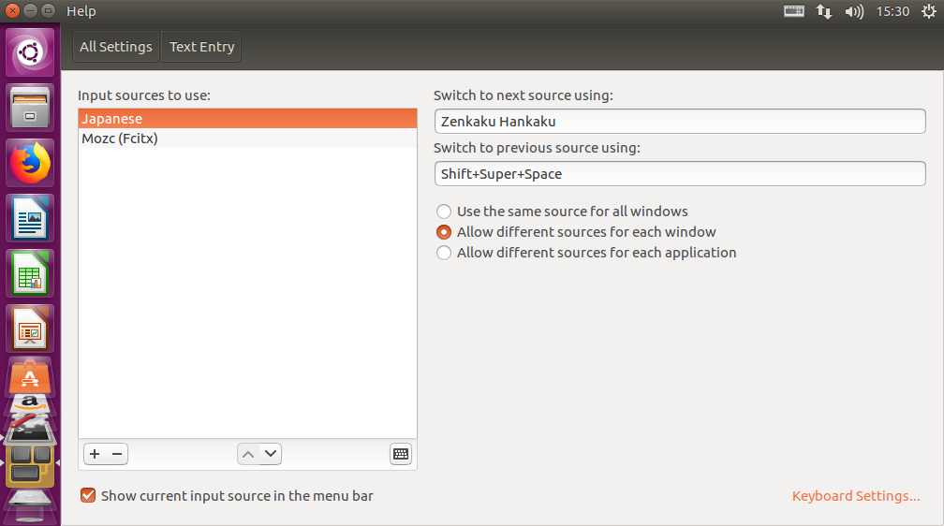The height and width of the screenshot is (526, 944).
Task: Add a new input source
Action: tap(95, 454)
